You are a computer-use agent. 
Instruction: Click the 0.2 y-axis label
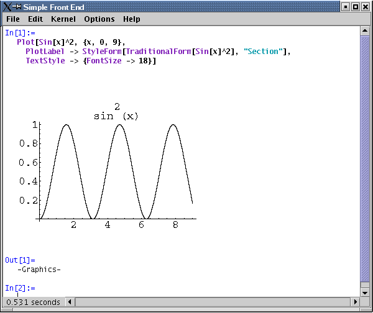tap(29, 201)
